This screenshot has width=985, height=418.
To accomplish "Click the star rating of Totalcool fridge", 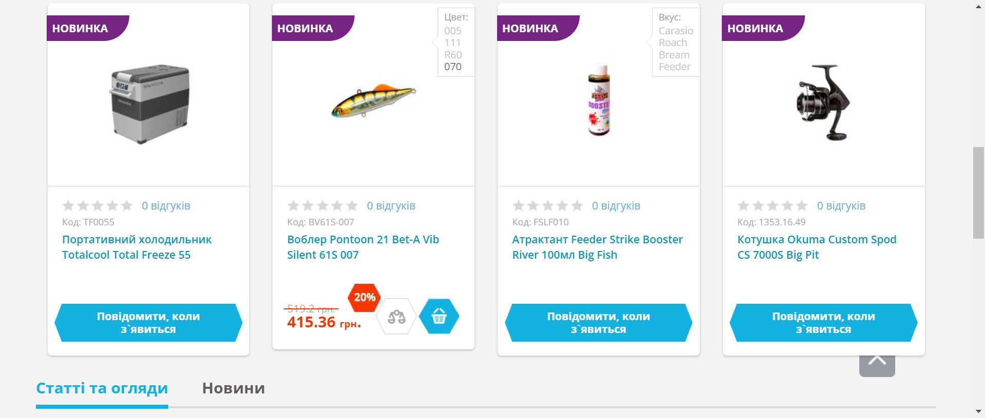I will [97, 206].
